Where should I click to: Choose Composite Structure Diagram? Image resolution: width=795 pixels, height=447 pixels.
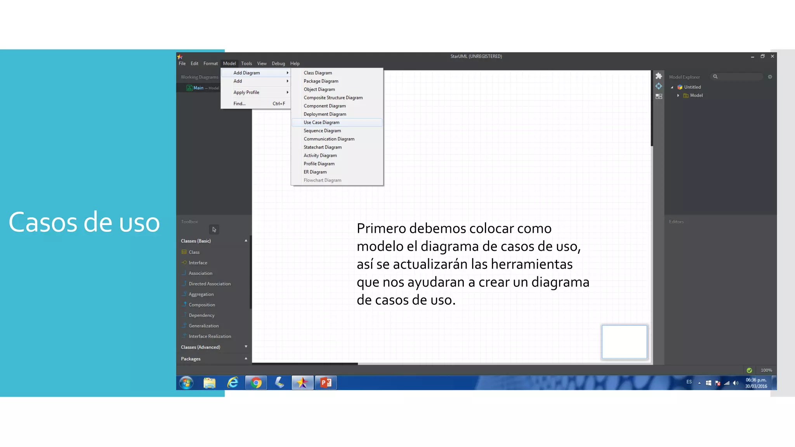click(337, 97)
